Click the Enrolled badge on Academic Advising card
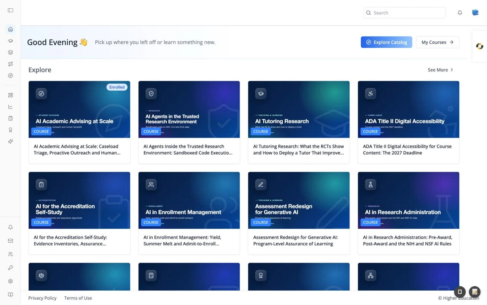The height and width of the screenshot is (305, 487). (x=117, y=87)
